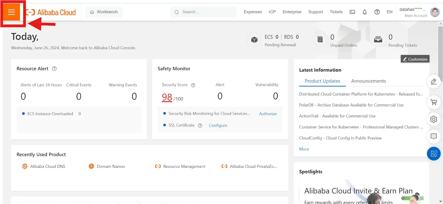
Task: Click the Alibaba Cloud logo
Action: tap(51, 12)
